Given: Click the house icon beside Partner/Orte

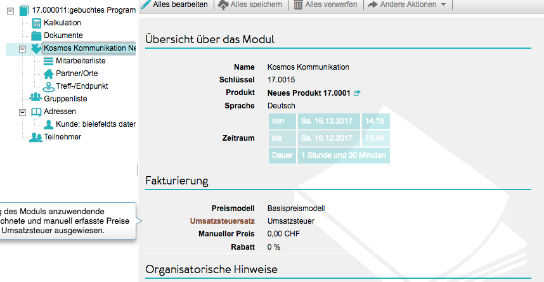Looking at the screenshot, I should [x=49, y=74].
